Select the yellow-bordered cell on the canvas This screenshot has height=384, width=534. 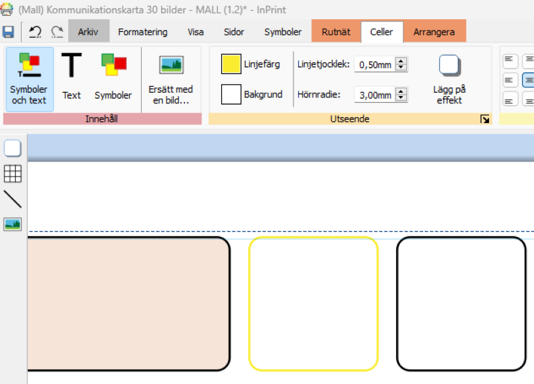pyautogui.click(x=313, y=303)
